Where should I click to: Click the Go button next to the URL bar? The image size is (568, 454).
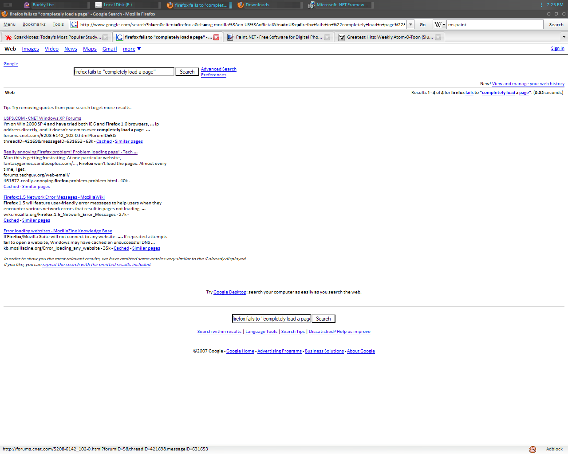(423, 24)
